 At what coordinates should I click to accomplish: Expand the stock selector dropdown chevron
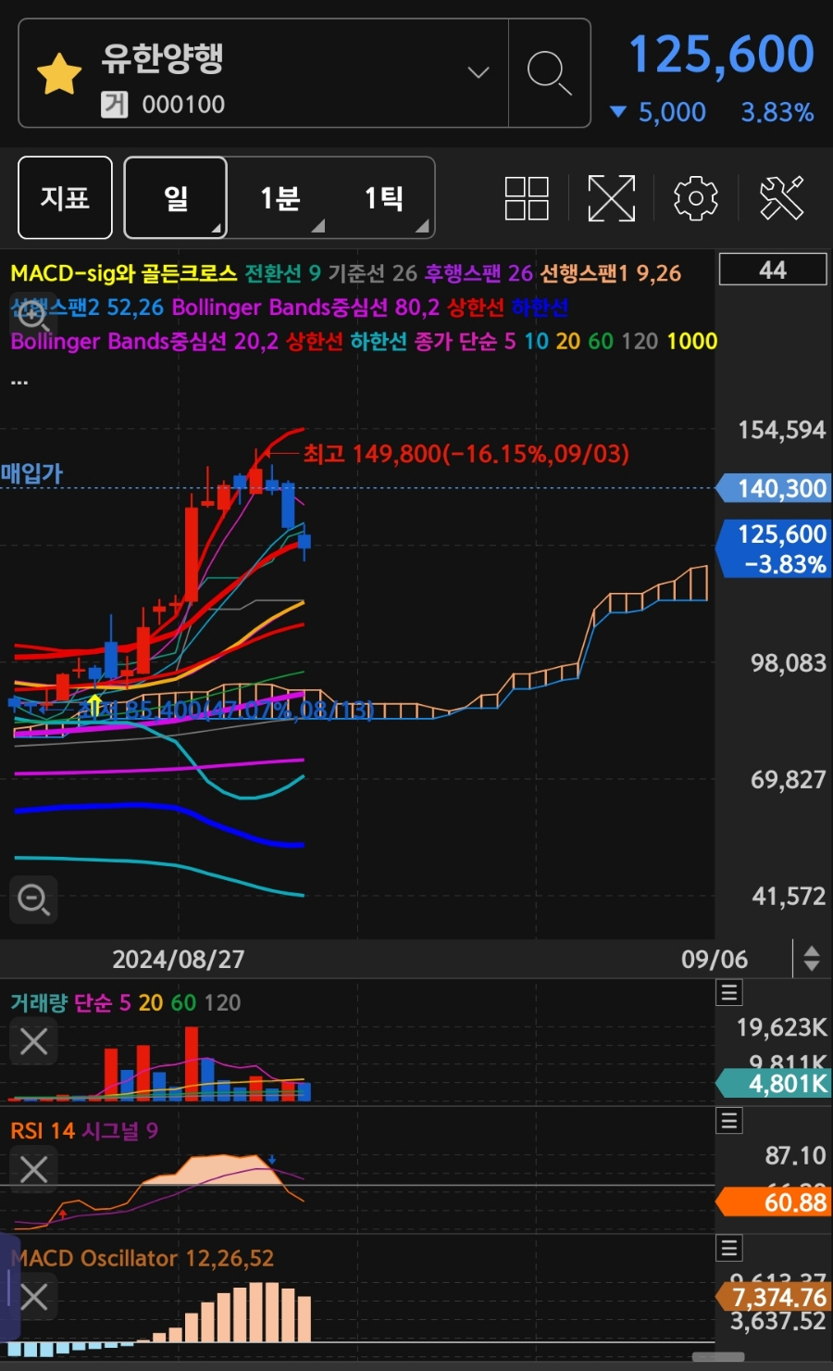[479, 72]
